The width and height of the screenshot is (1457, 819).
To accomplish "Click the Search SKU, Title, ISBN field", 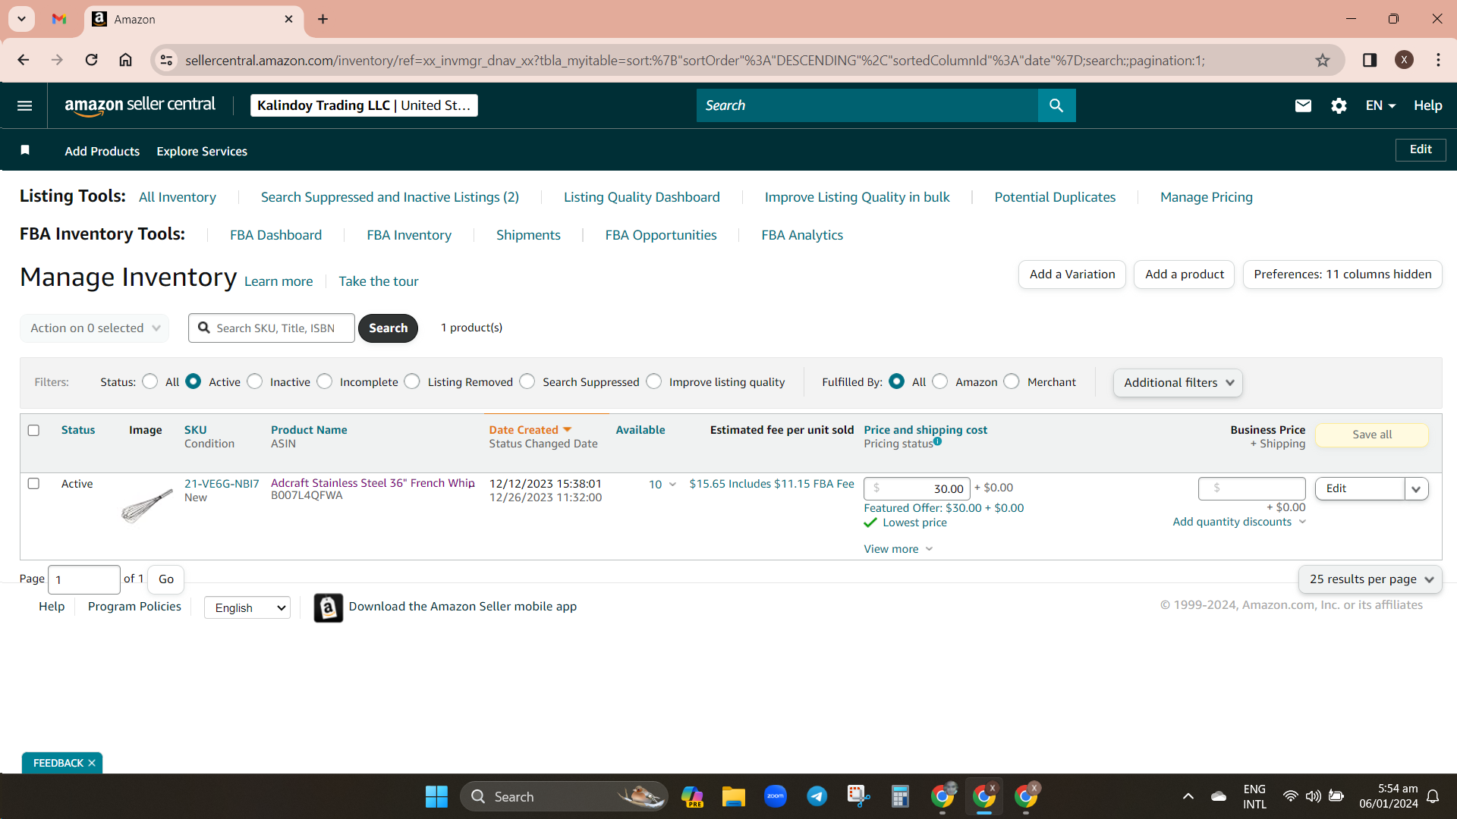I will (272, 328).
